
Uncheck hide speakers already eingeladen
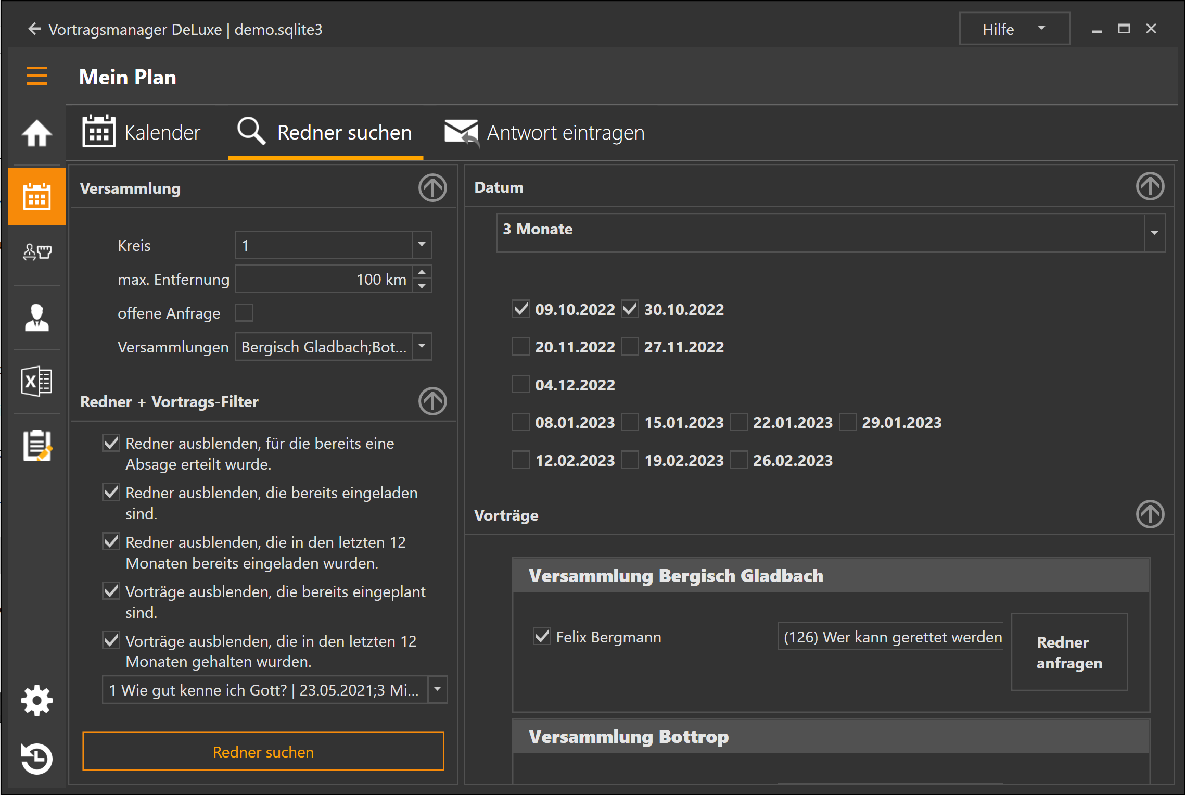click(x=111, y=493)
